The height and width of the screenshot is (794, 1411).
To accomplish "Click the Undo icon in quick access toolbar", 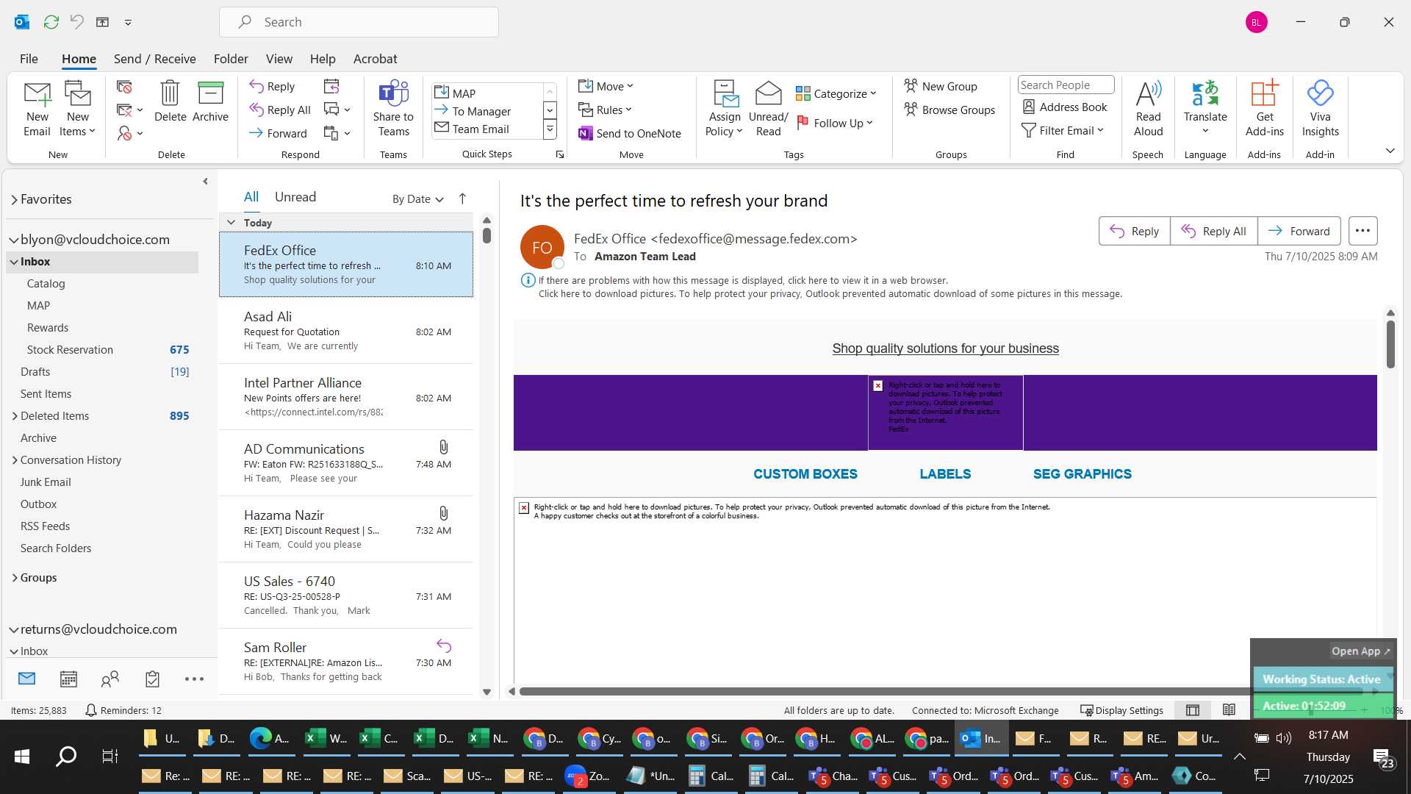I will click(x=76, y=22).
